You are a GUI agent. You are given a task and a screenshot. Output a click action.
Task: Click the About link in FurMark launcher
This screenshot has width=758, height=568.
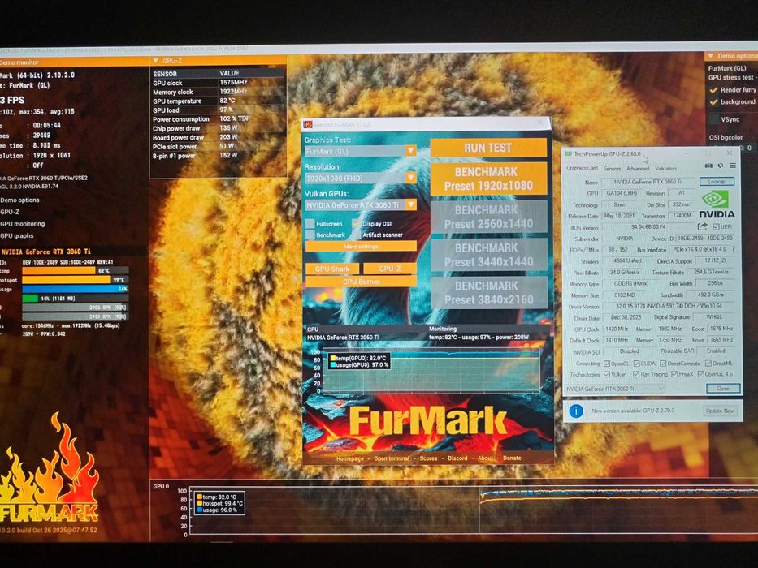[485, 458]
